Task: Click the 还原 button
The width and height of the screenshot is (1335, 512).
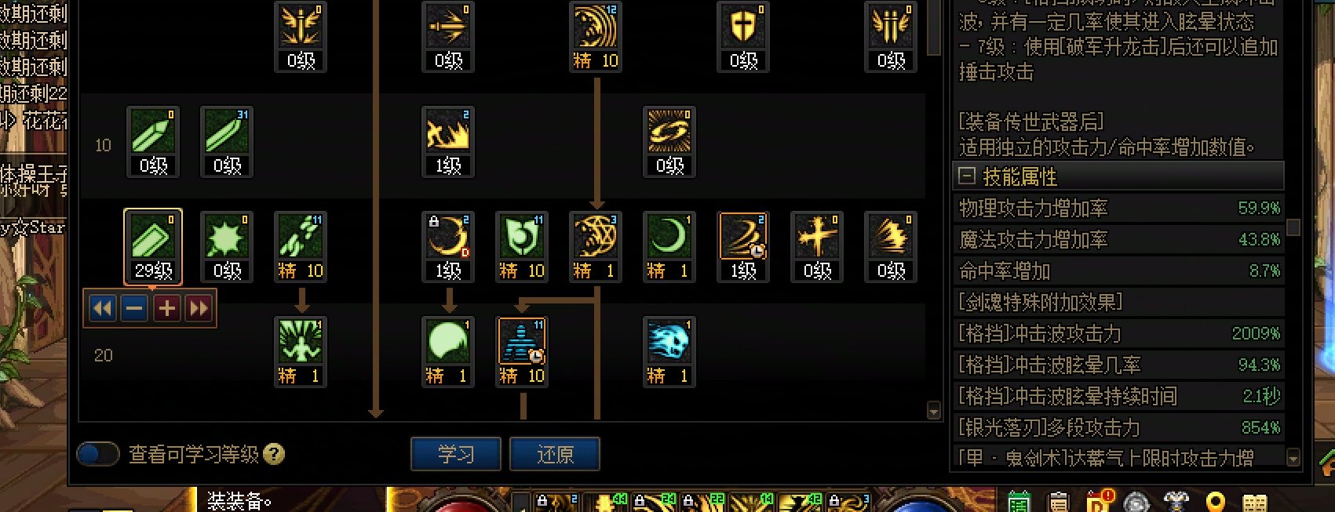Action: click(x=555, y=454)
